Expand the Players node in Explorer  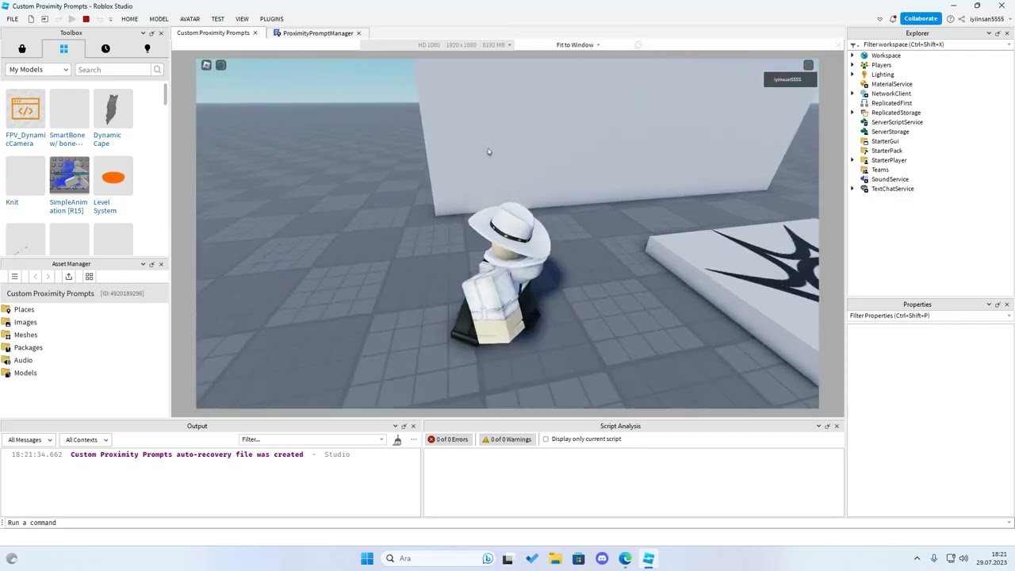pos(852,65)
